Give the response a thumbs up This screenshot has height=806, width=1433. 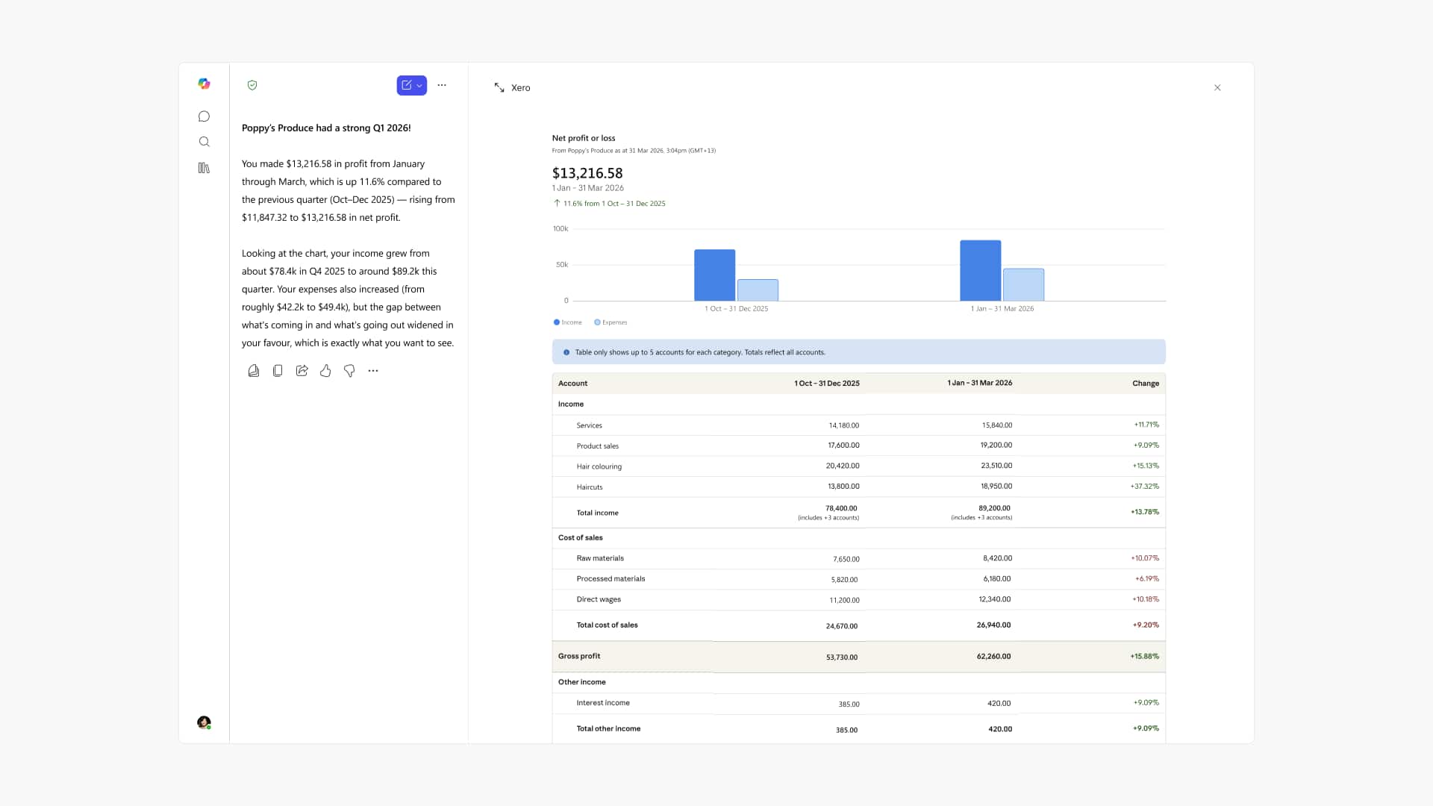pos(325,371)
